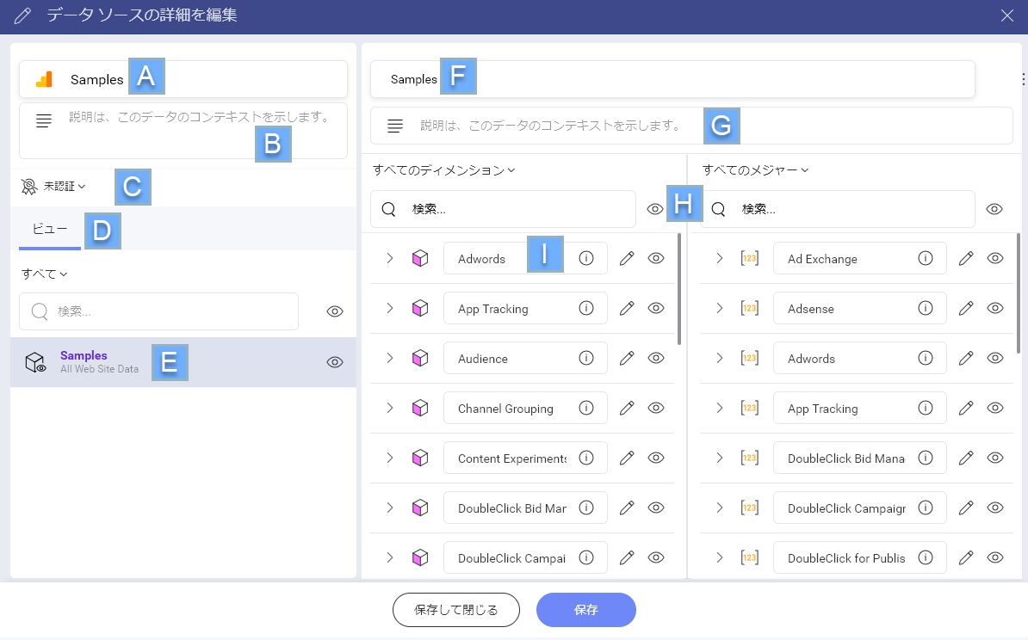This screenshot has width=1028, height=640.
Task: Expand the Adwords measure row
Action: tap(719, 358)
